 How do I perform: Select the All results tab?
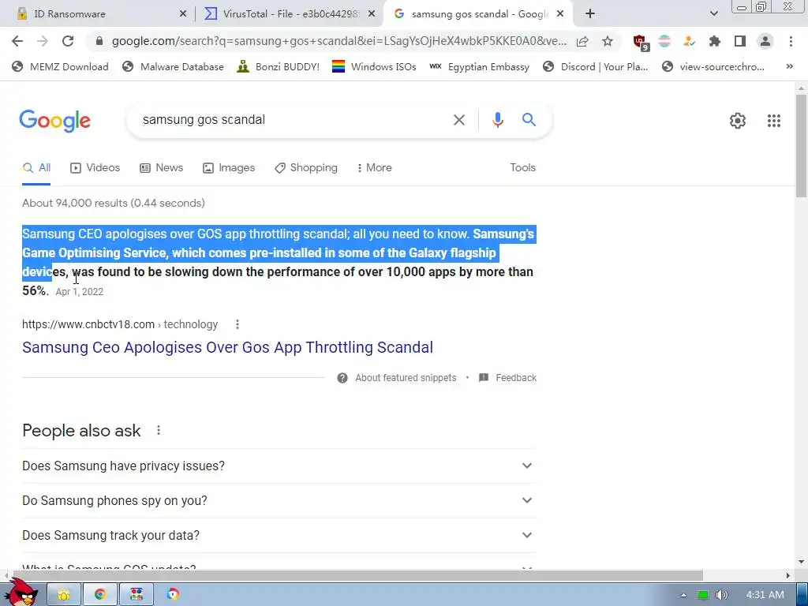36,167
